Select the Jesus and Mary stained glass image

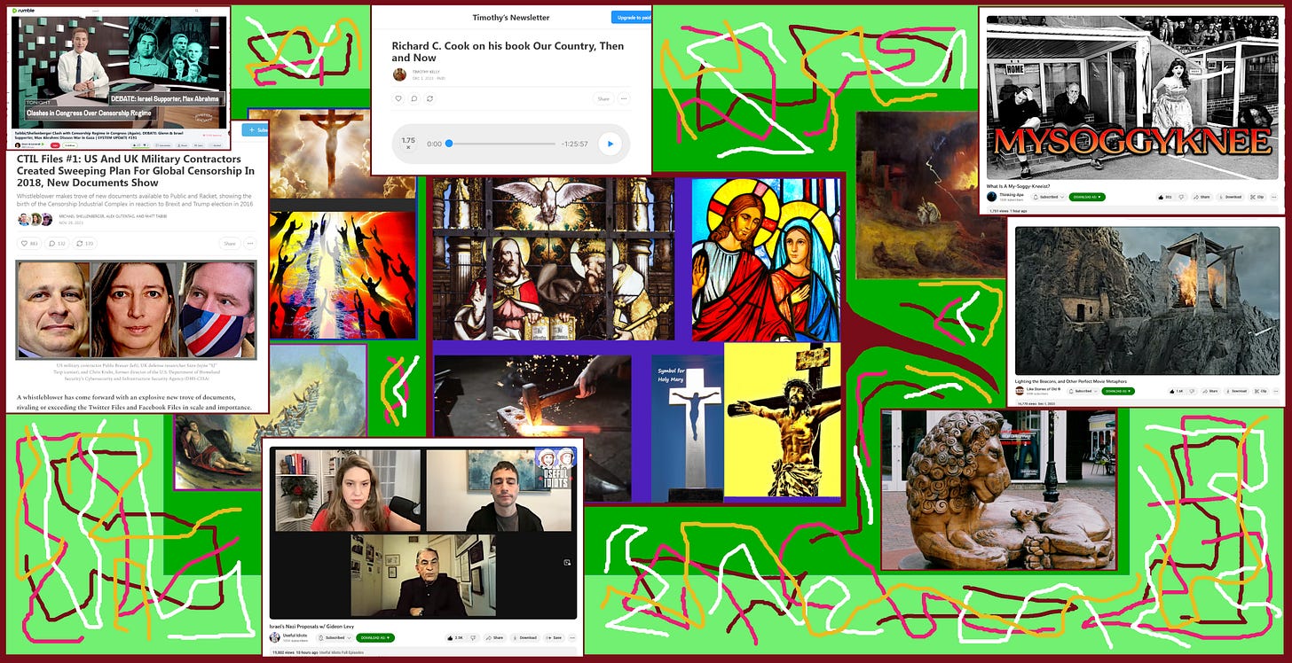pos(766,260)
